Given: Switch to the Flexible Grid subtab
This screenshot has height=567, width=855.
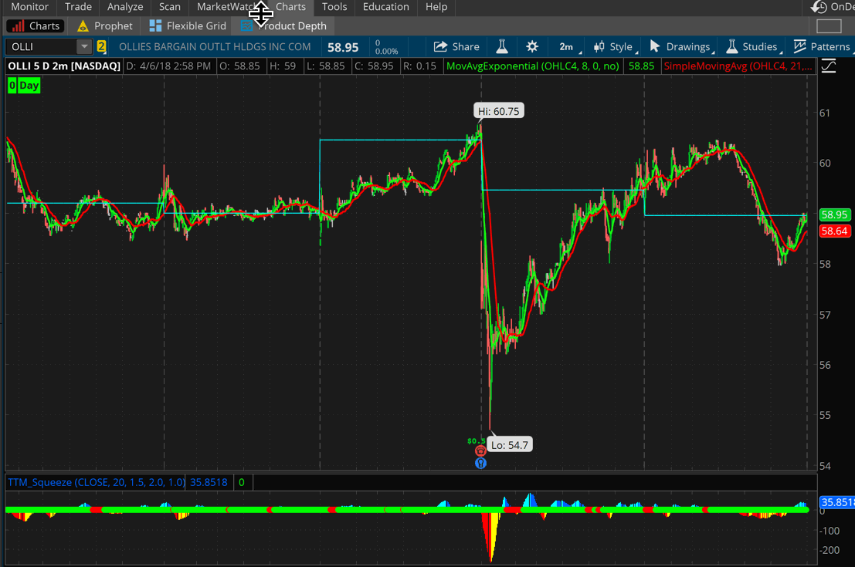Looking at the screenshot, I should coord(188,26).
